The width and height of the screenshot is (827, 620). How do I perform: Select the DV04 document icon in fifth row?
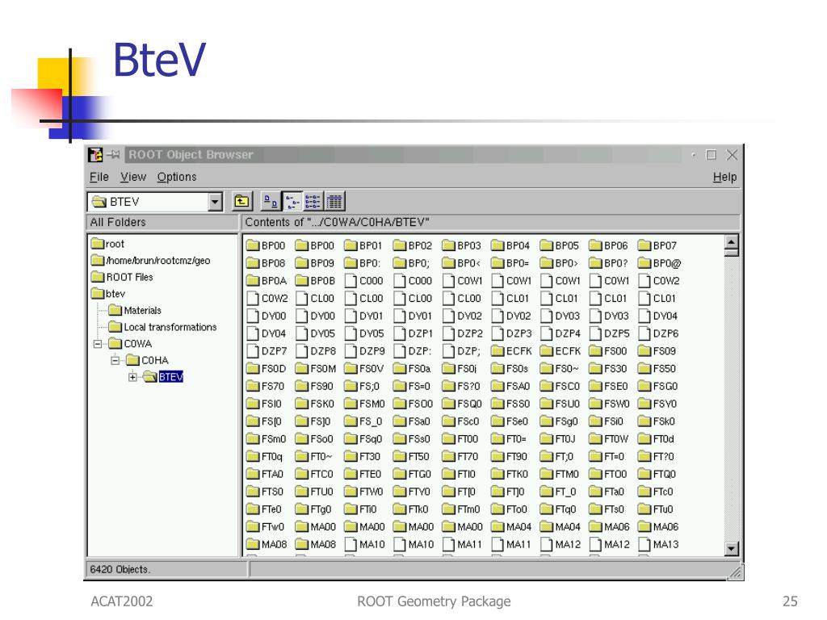point(644,316)
